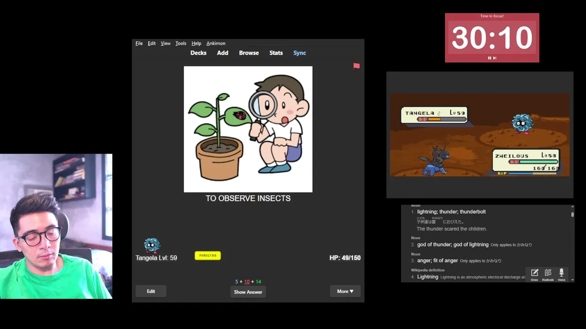
Task: Go to Decks in Anki toolbar
Action: click(x=198, y=53)
